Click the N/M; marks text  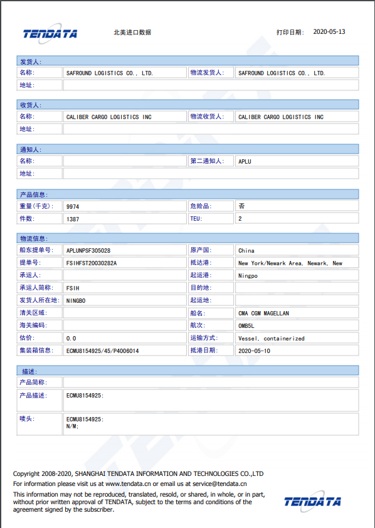(72, 426)
